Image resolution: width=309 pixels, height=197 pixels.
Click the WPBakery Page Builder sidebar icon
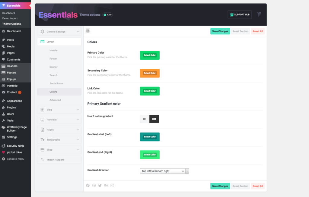pyautogui.click(x=3, y=127)
